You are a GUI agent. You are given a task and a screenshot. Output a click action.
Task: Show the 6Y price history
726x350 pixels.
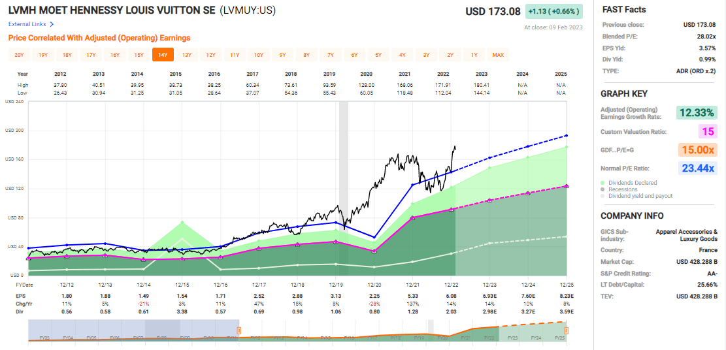point(355,55)
